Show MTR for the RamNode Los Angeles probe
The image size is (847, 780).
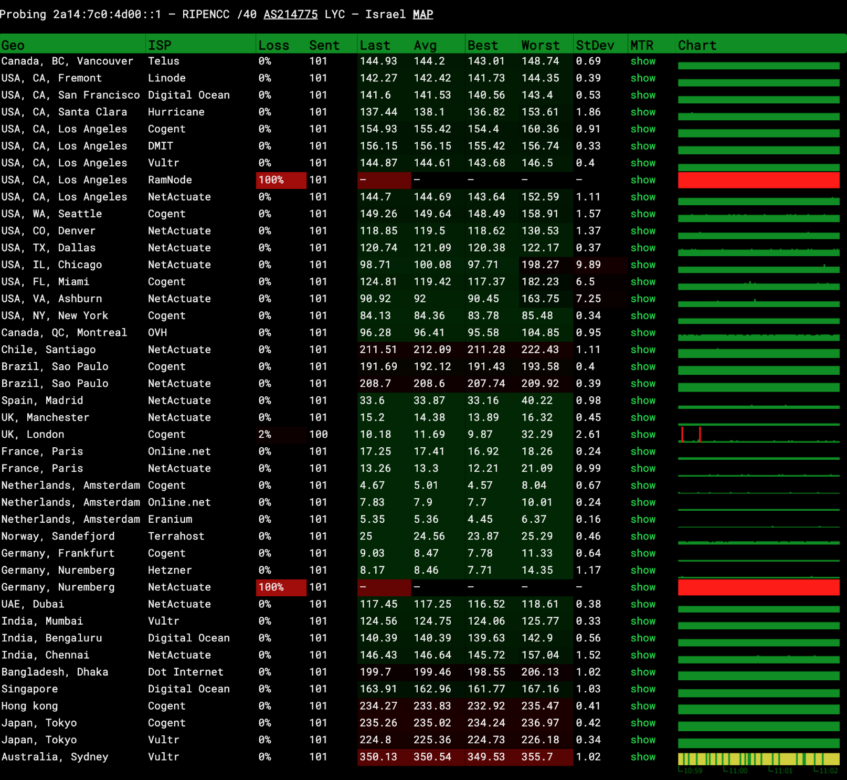pyautogui.click(x=643, y=180)
